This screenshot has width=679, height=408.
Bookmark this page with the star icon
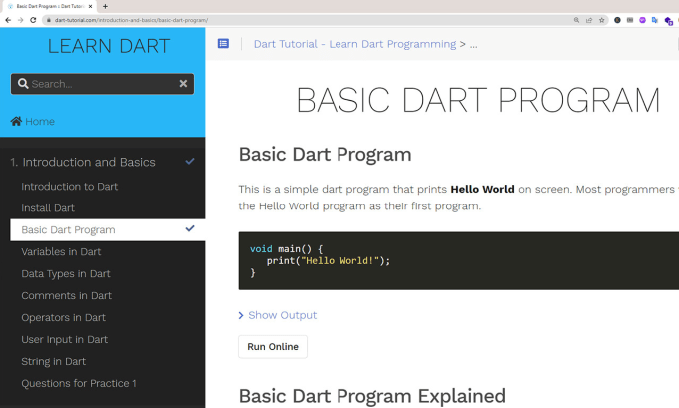pyautogui.click(x=601, y=20)
